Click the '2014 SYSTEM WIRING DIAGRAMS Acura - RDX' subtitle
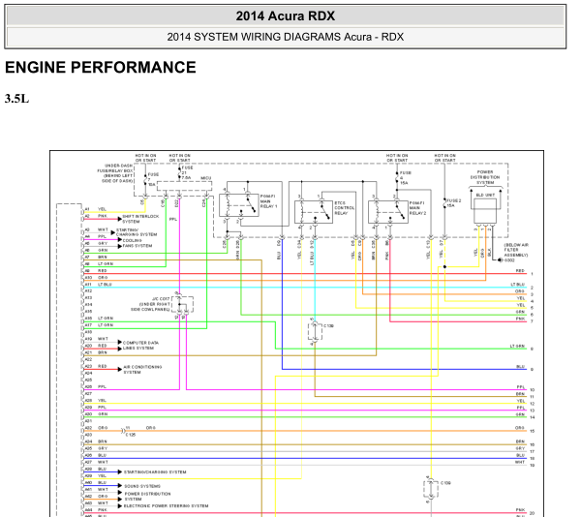The height and width of the screenshot is (517, 581). coord(286,37)
